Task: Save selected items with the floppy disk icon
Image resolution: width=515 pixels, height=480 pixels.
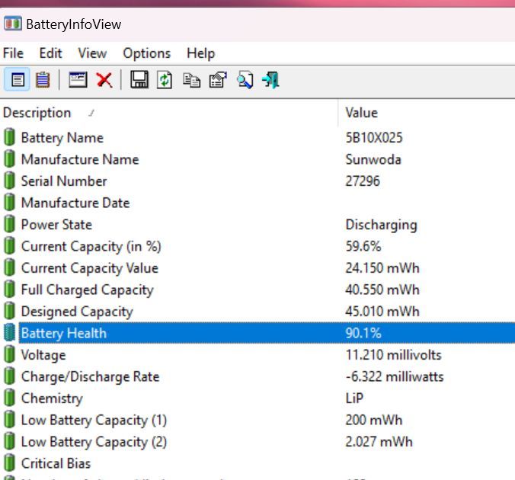Action: coord(139,79)
